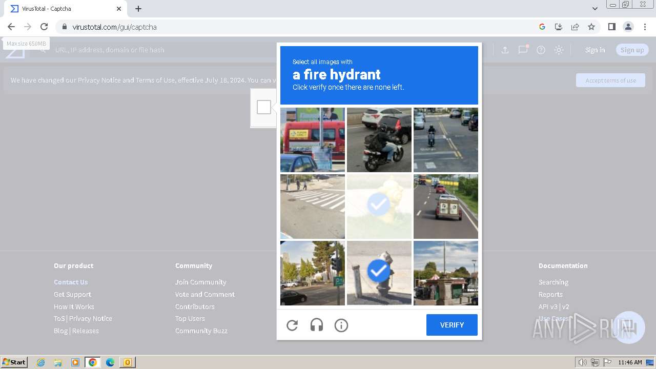Image resolution: width=656 pixels, height=369 pixels.
Task: Tick the reCAPTCHA anchor checkbox
Action: tap(264, 107)
